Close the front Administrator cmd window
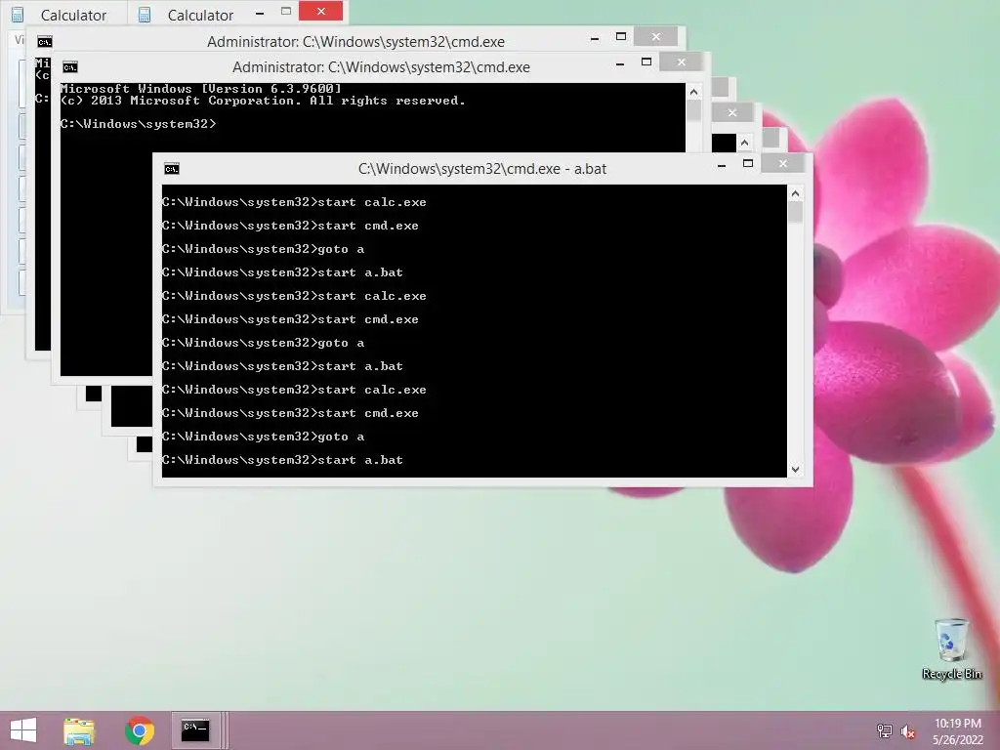1000x750 pixels. pyautogui.click(x=681, y=62)
